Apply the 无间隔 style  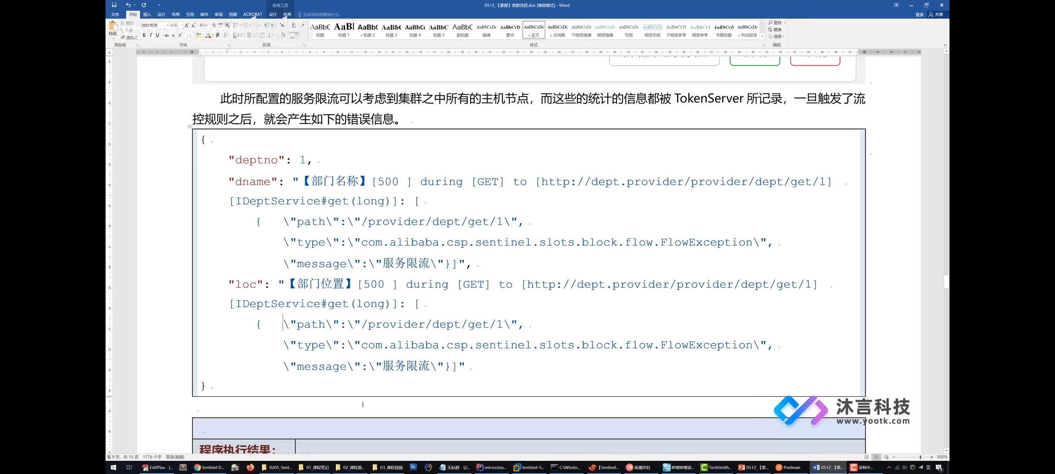[557, 30]
